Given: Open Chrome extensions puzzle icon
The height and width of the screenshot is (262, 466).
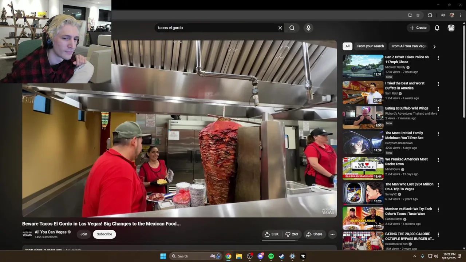Looking at the screenshot, I should (430, 15).
